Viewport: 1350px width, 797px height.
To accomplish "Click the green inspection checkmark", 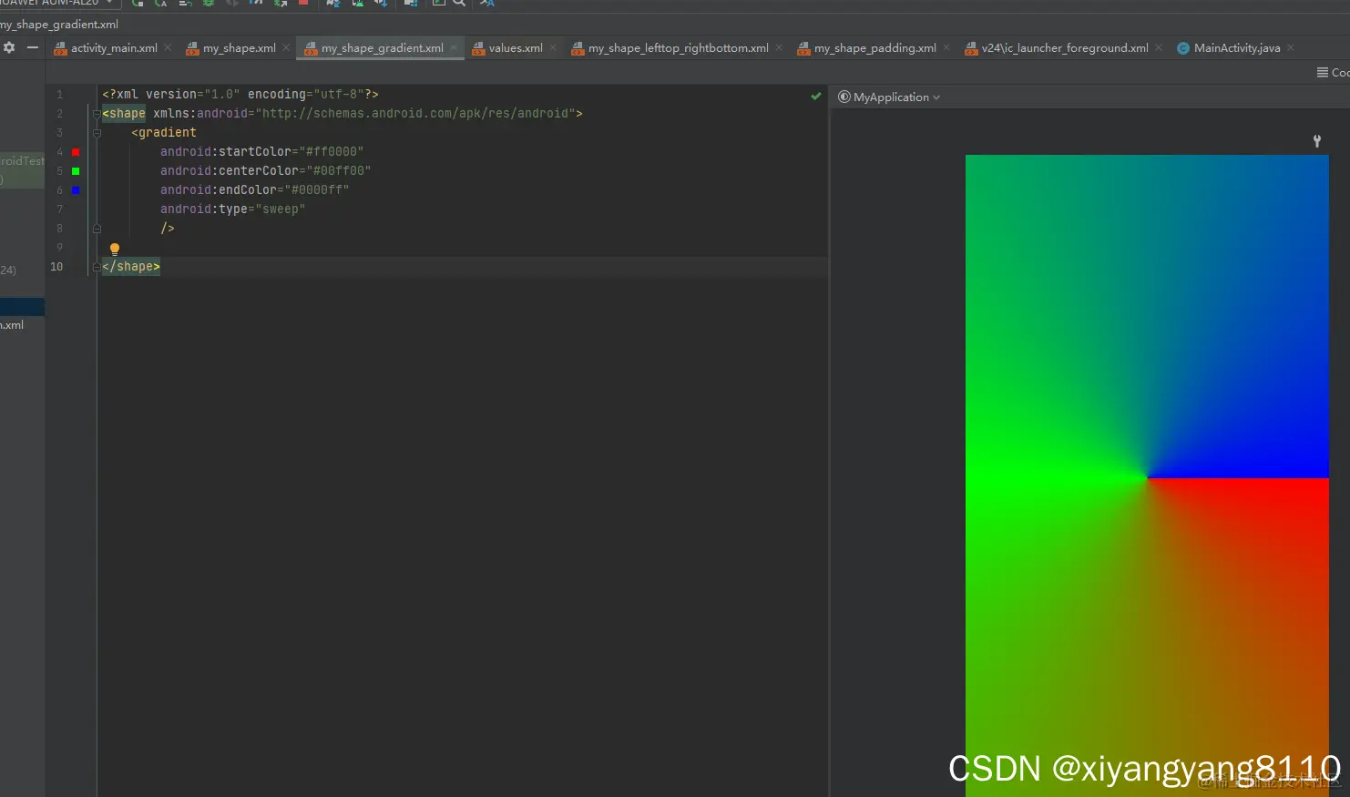I will 816,96.
